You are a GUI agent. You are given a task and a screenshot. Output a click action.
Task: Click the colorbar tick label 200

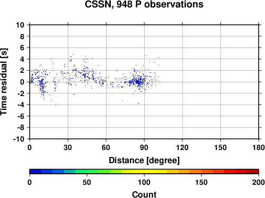[x=259, y=182]
